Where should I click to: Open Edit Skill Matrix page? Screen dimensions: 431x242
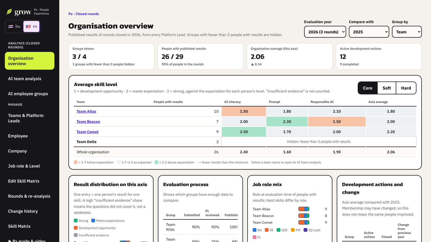[30, 181]
